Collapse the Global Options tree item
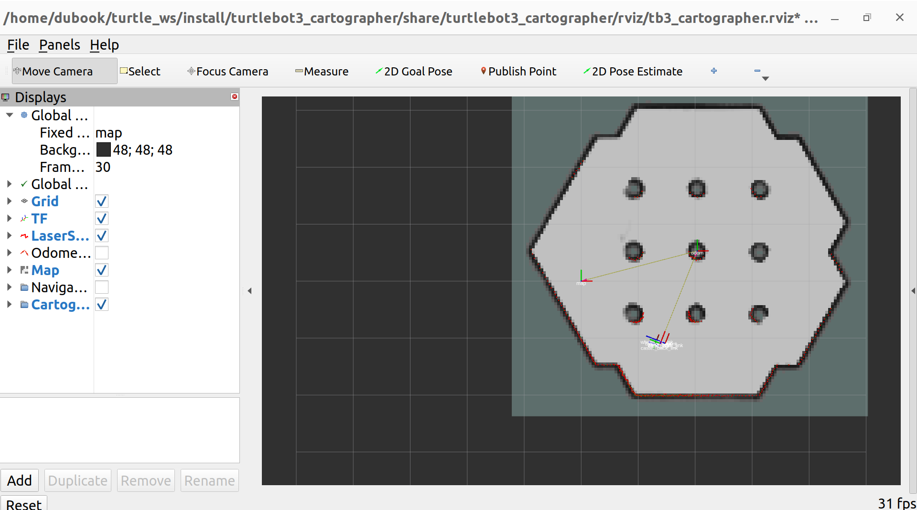 point(10,115)
